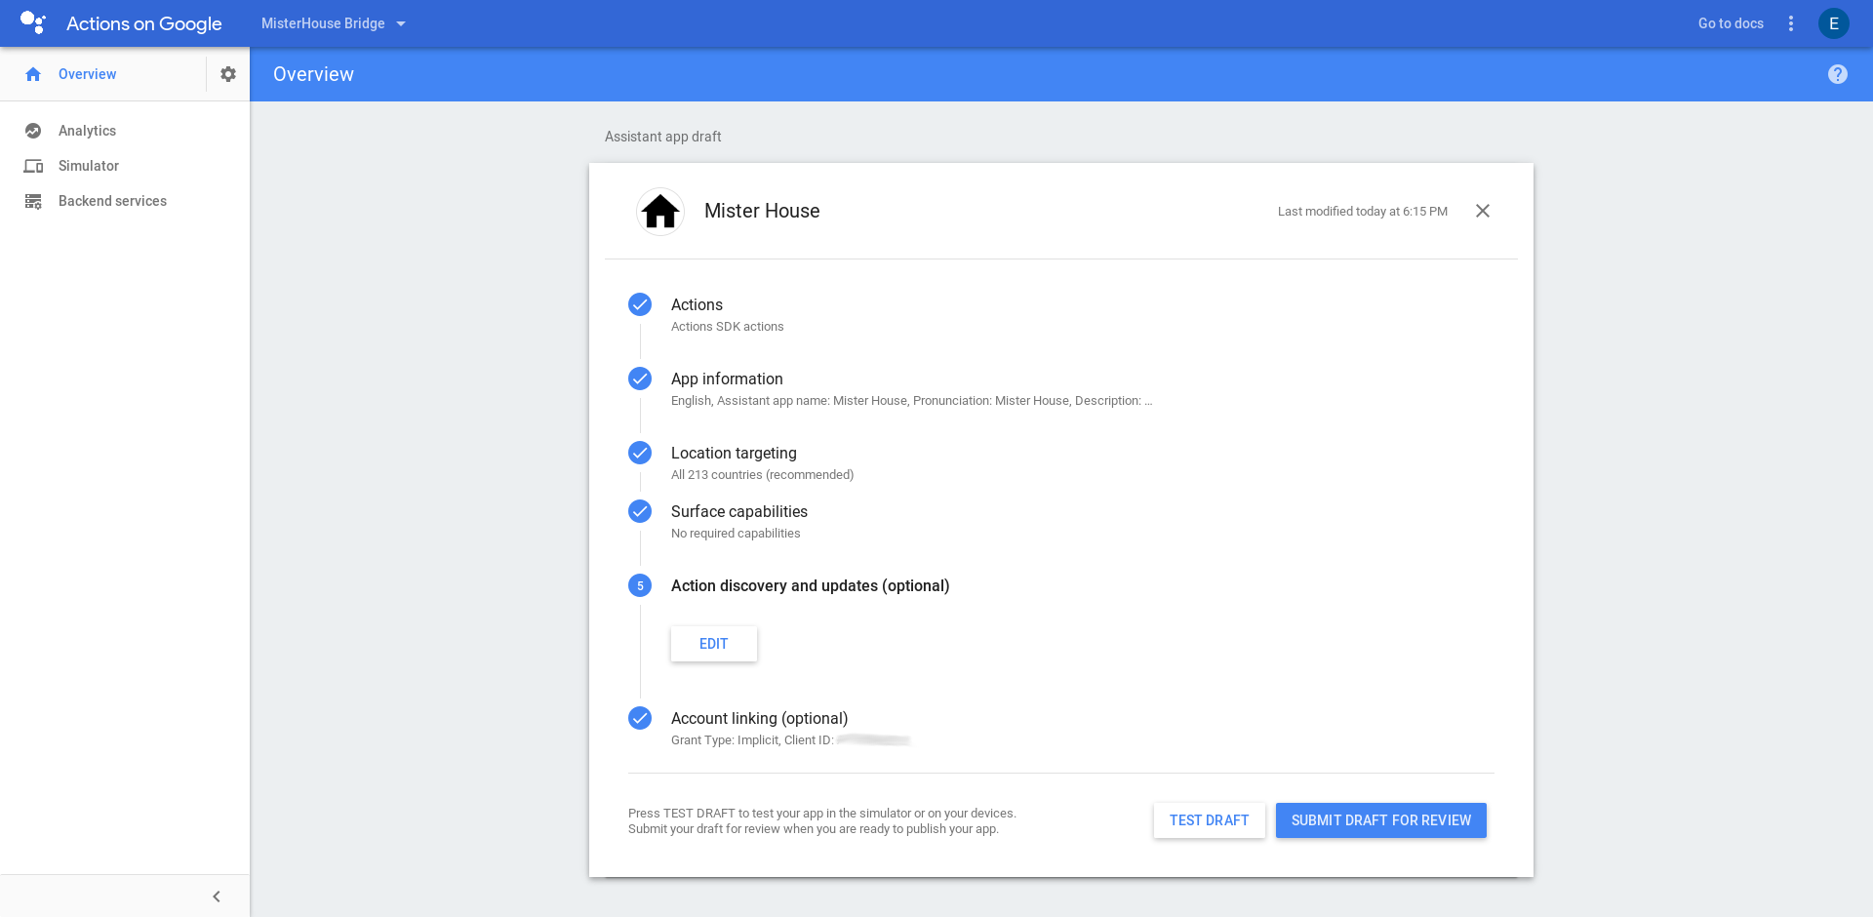Open Account linking (optional) heading
This screenshot has width=1873, height=917.
[x=759, y=719]
